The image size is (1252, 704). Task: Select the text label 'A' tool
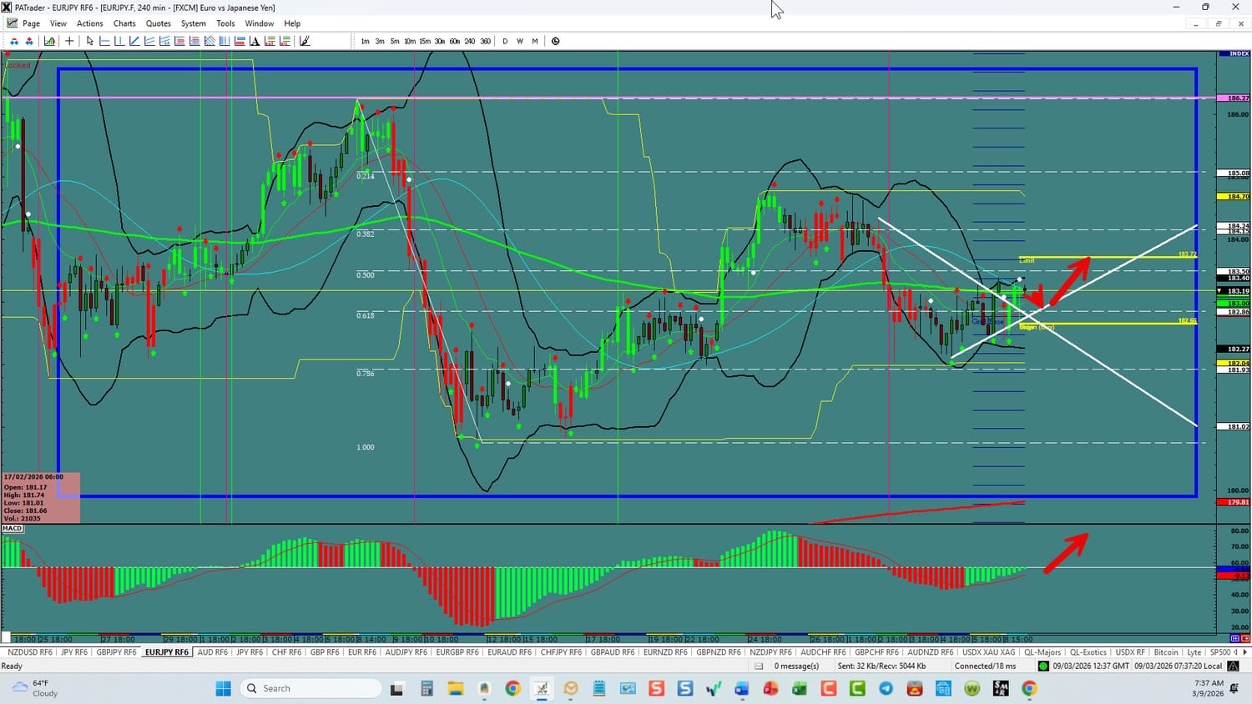(x=255, y=41)
